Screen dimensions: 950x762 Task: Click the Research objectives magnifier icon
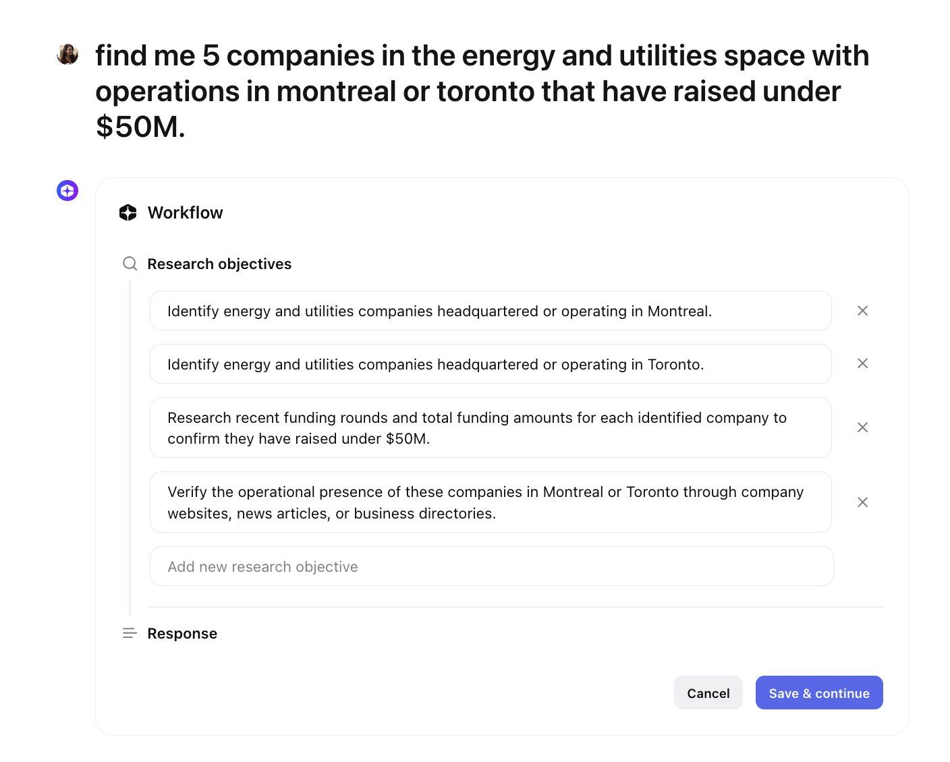tap(130, 264)
